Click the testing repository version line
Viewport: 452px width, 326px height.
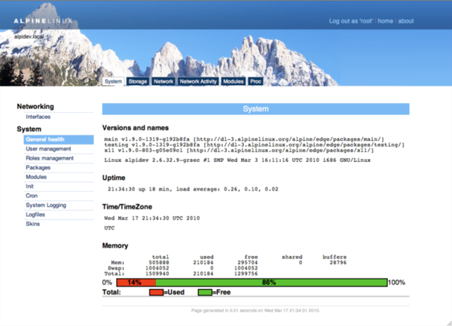[255, 145]
